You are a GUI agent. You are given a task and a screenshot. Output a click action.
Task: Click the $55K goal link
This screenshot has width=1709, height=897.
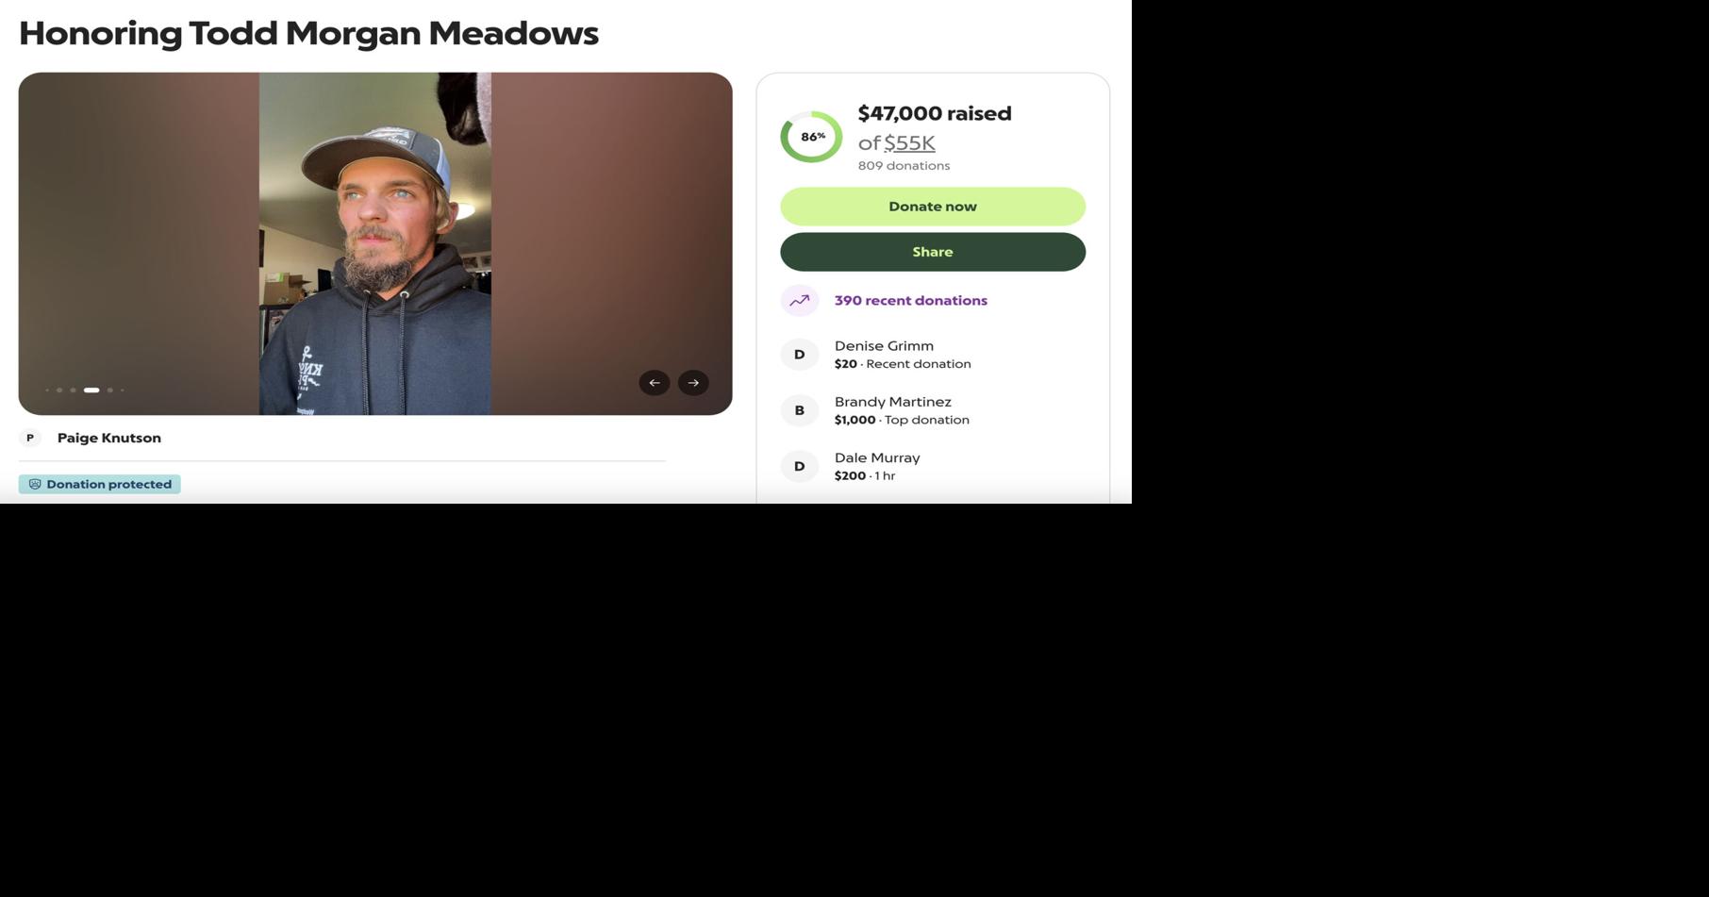pyautogui.click(x=909, y=143)
